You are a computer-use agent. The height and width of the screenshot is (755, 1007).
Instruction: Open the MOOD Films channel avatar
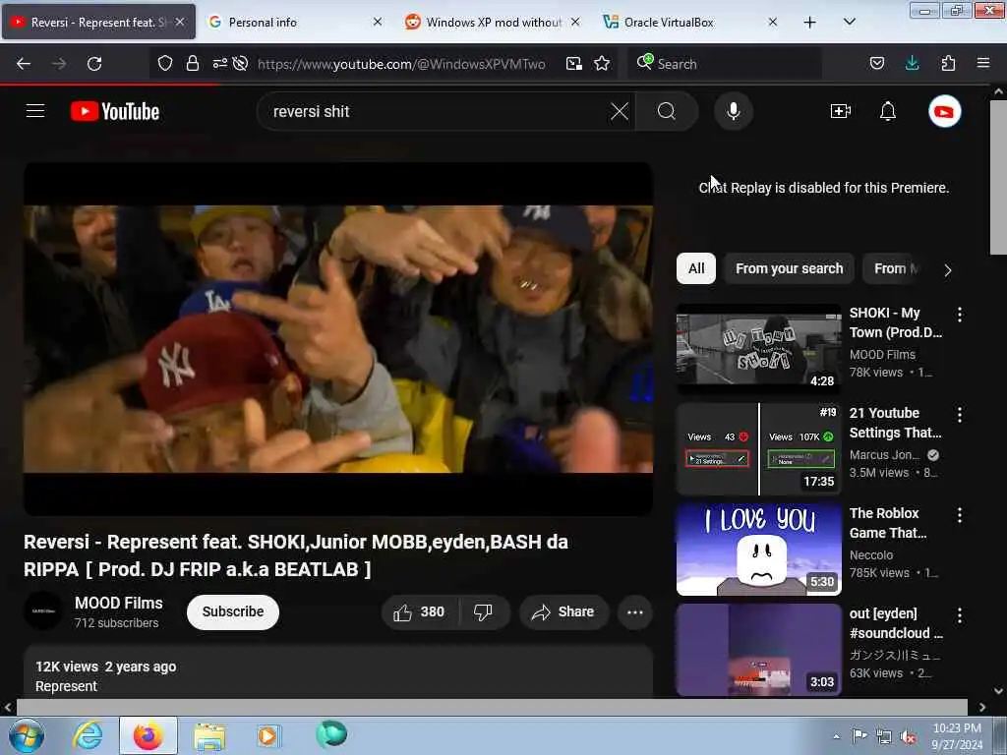click(43, 610)
